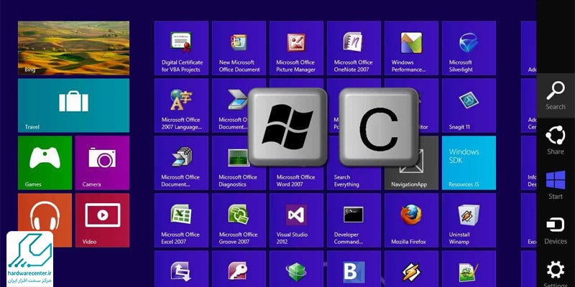Open Windows SDK Resources JS tile
The width and height of the screenshot is (575, 287).
[x=469, y=163]
